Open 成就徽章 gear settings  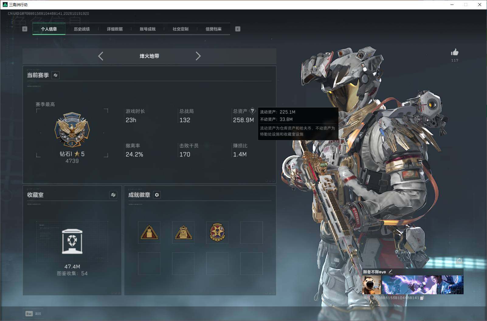(157, 195)
